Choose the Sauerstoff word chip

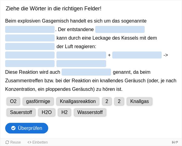(21, 112)
